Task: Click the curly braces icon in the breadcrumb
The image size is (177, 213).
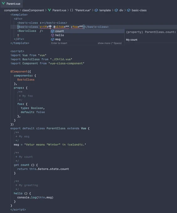Action: (72, 10)
